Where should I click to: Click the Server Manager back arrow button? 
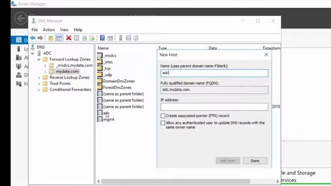click(21, 19)
